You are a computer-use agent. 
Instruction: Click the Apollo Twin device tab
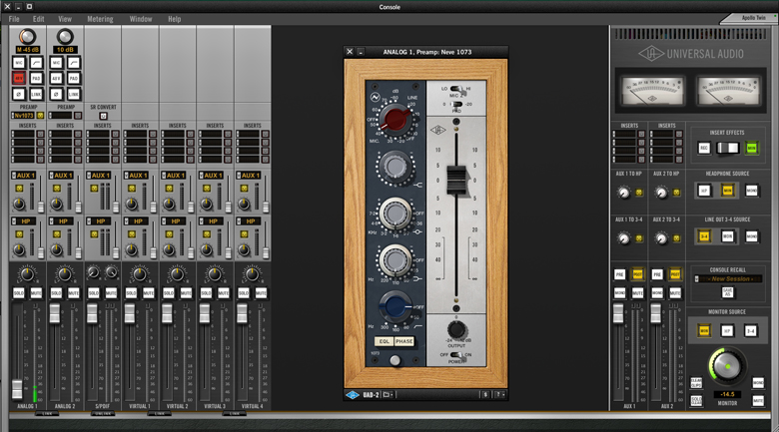(752, 18)
